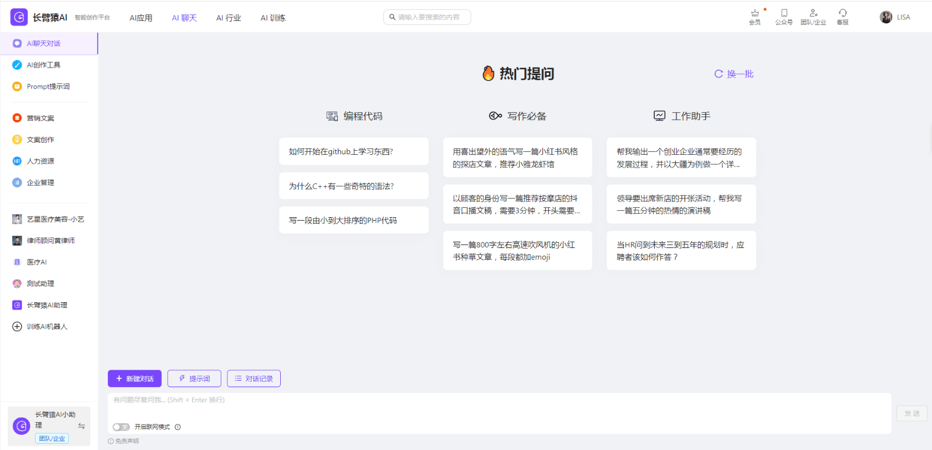Click the 长臂猿AI logo icon
The image size is (932, 450).
pyautogui.click(x=19, y=17)
